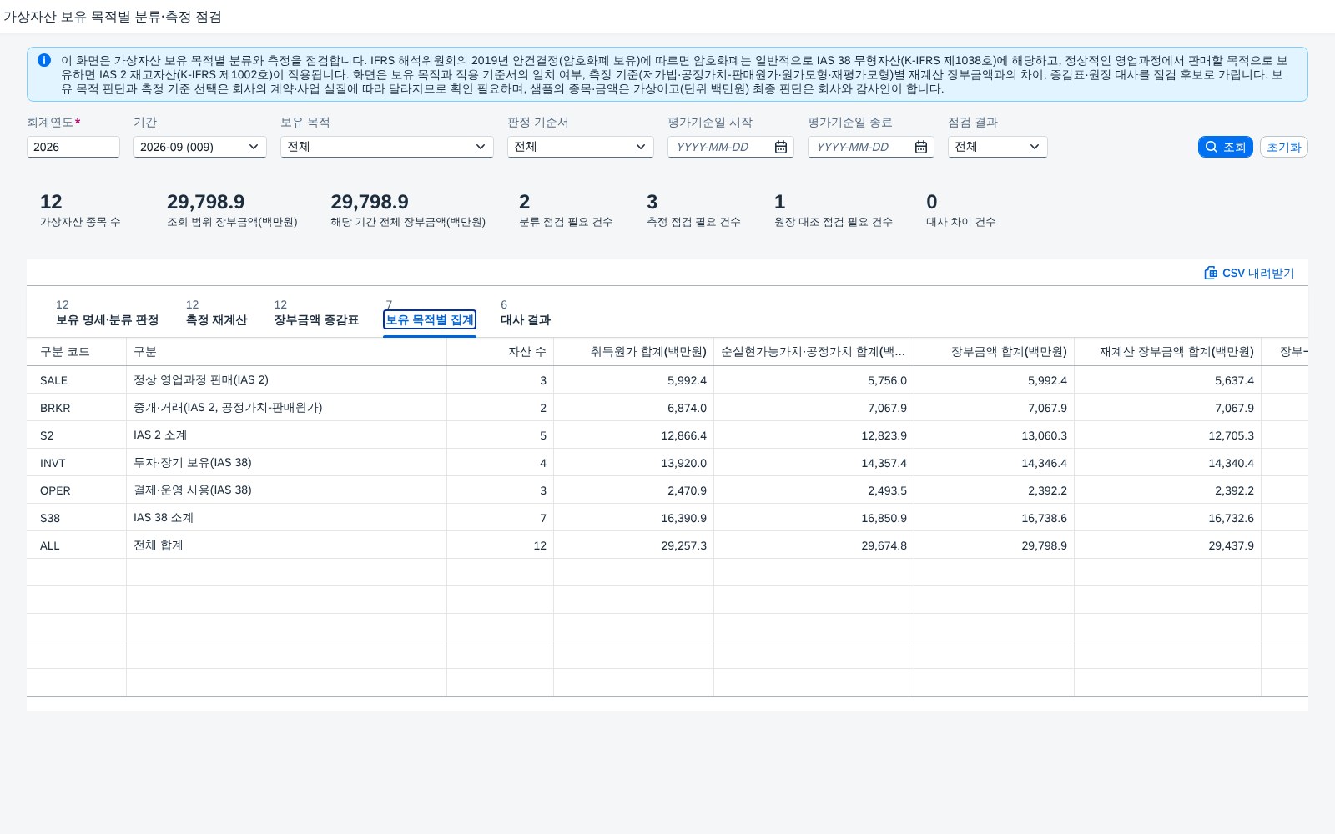Click the 회계연도 input field with 2026
This screenshot has width=1335, height=834.
pos(73,147)
